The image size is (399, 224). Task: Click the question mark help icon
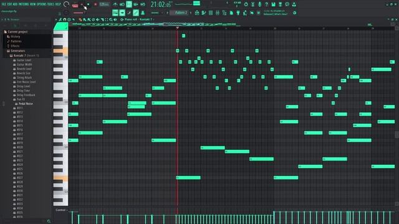click(x=266, y=4)
